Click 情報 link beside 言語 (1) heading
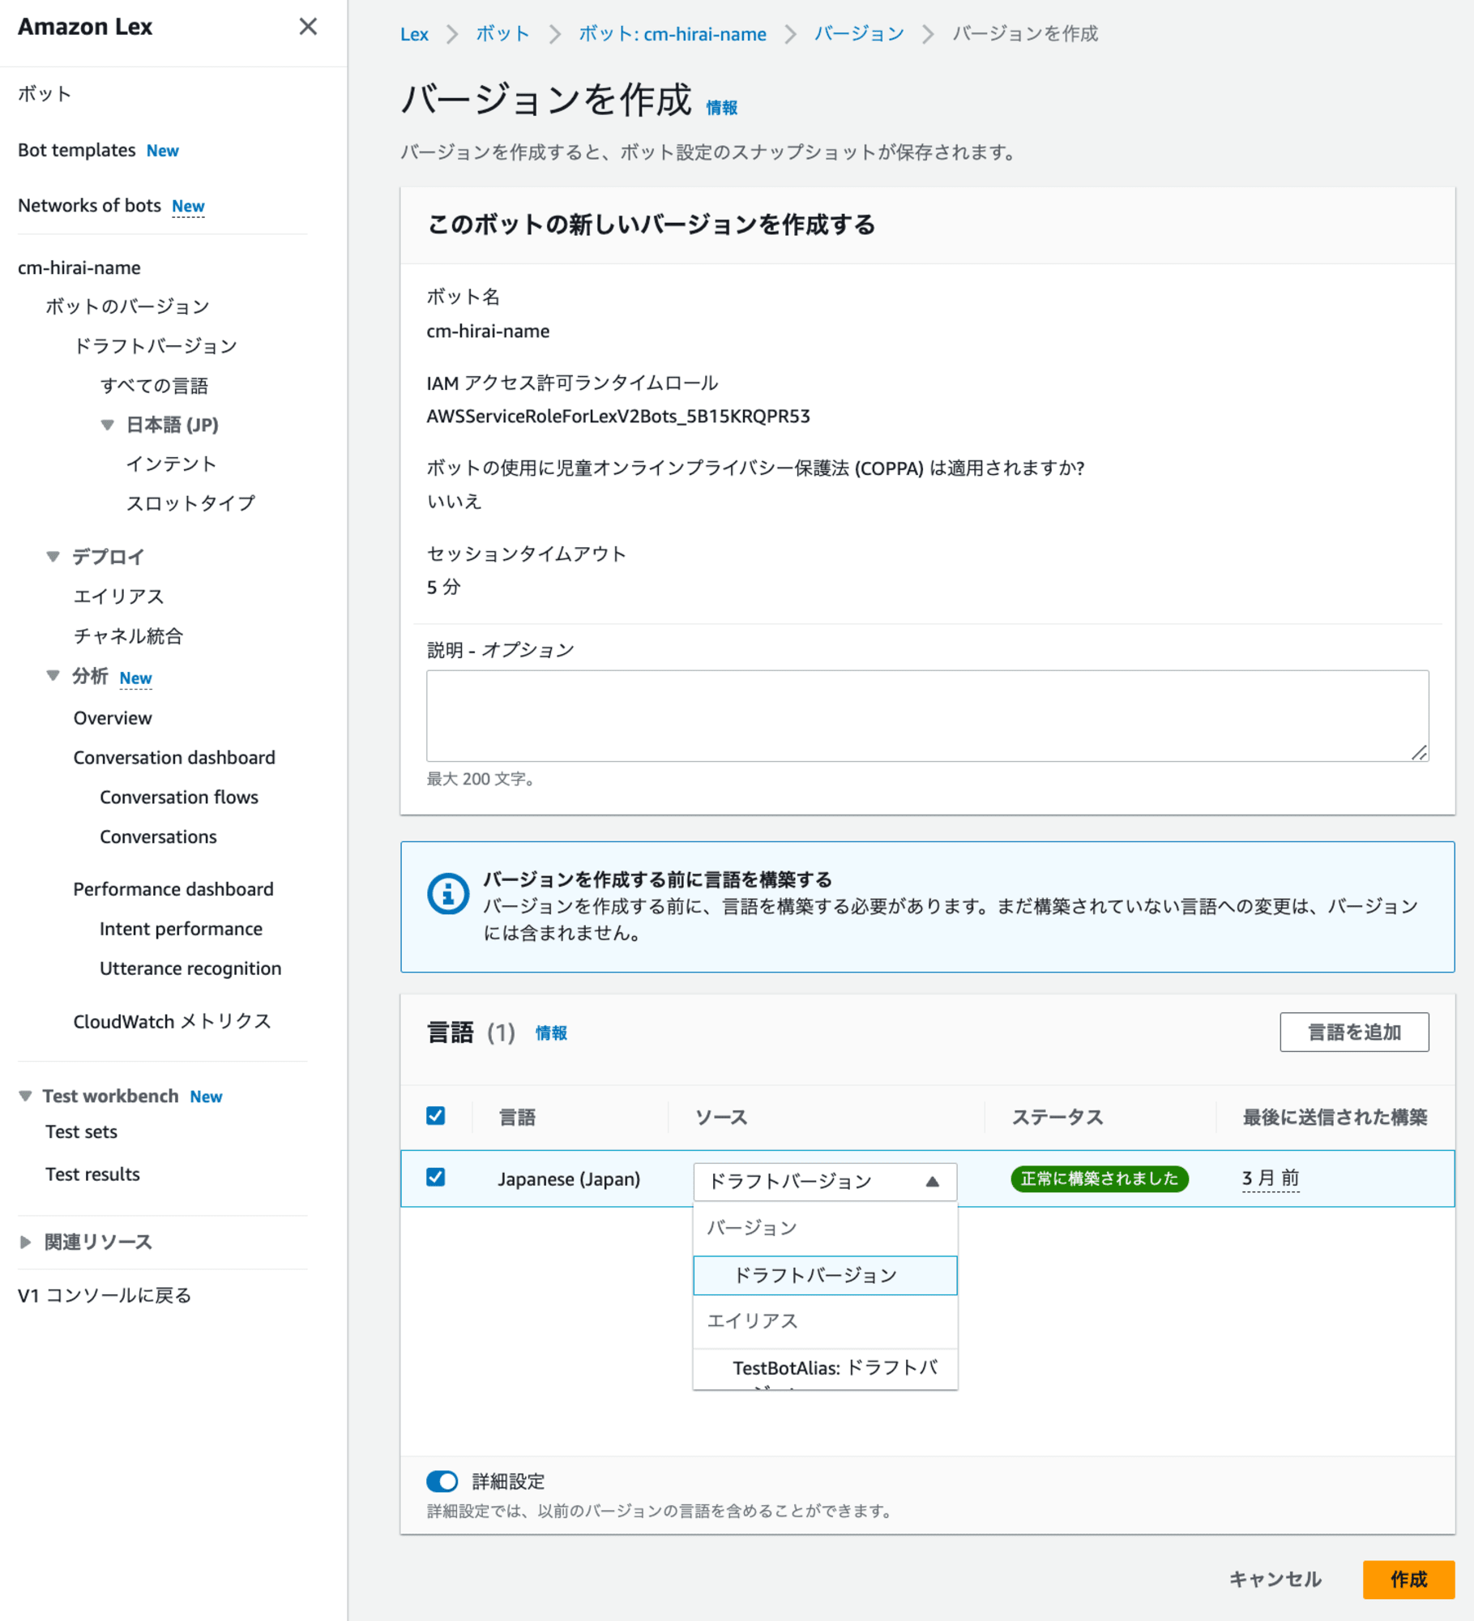Viewport: 1474px width, 1621px height. coord(551,1033)
